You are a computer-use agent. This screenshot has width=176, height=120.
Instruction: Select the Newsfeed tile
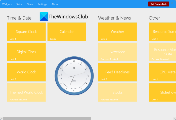117,52
